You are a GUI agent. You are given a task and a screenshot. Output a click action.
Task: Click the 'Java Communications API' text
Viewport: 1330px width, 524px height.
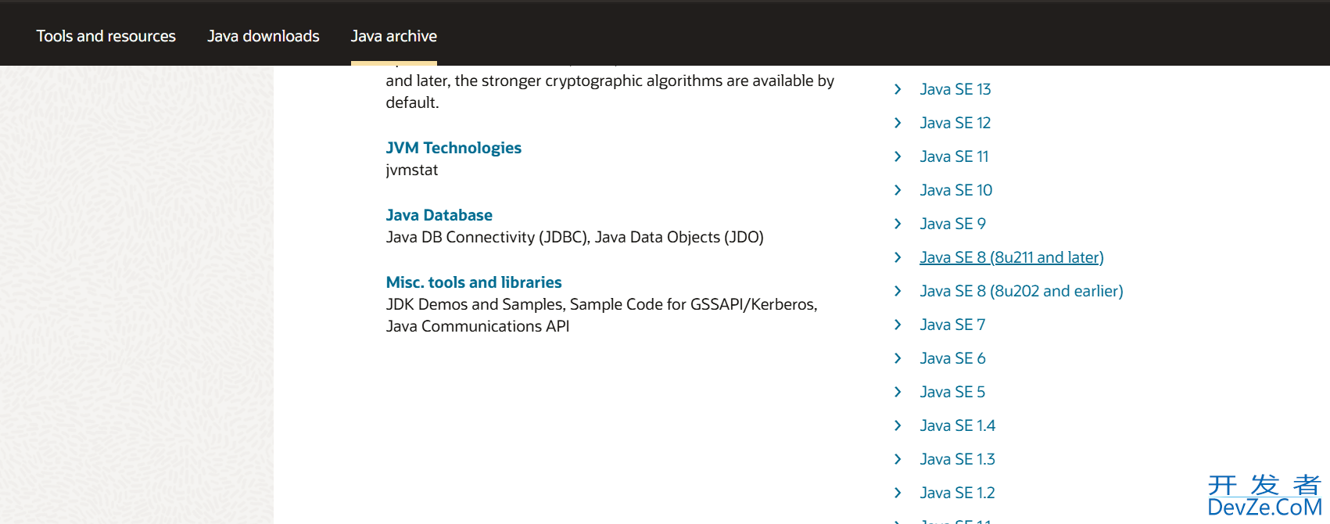click(478, 326)
